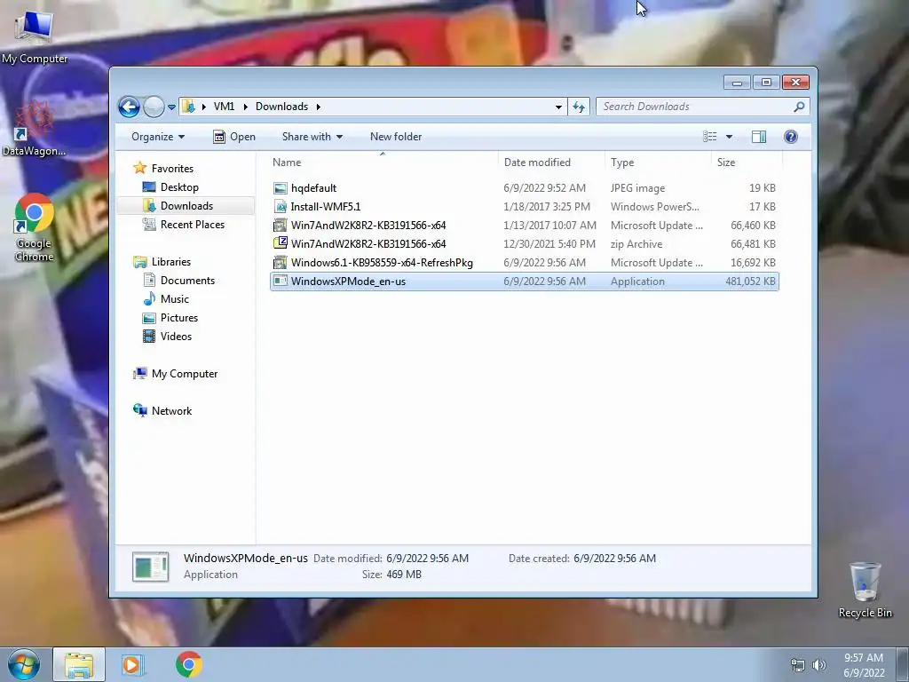Create a New folder
Image resolution: width=909 pixels, height=682 pixels.
(x=396, y=137)
